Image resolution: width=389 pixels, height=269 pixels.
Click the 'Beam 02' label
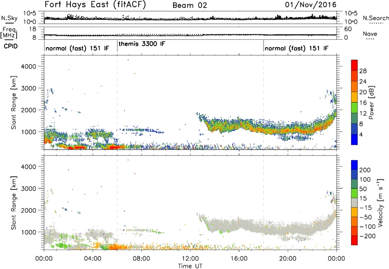coord(190,5)
